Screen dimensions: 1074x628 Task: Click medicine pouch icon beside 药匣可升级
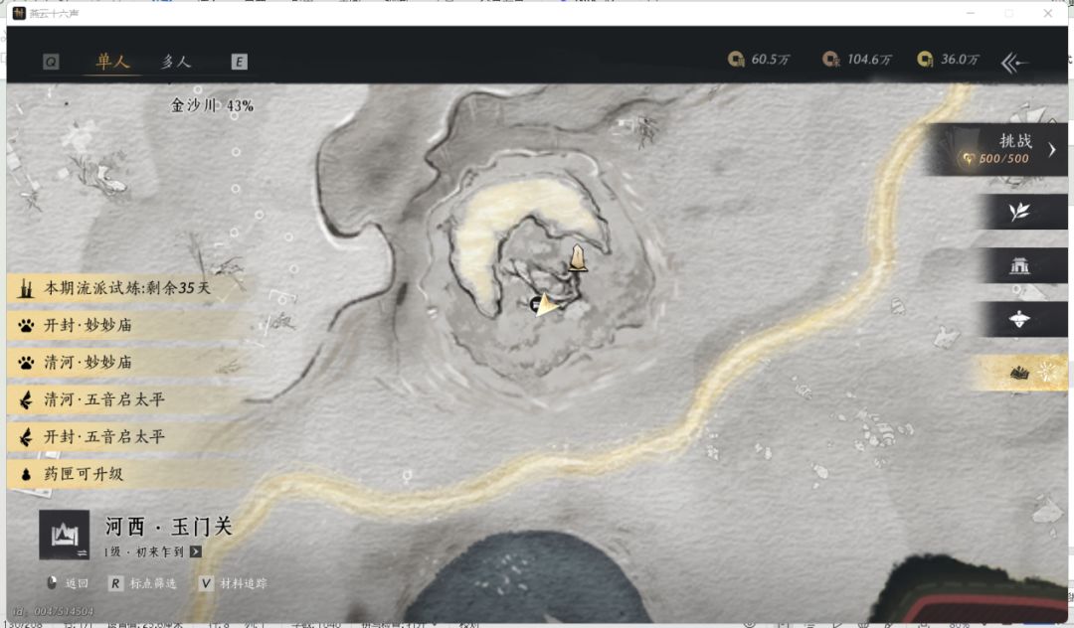(26, 474)
